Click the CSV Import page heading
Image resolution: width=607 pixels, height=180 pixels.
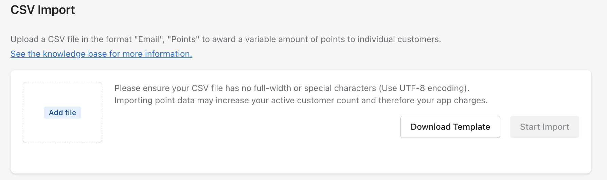point(43,10)
